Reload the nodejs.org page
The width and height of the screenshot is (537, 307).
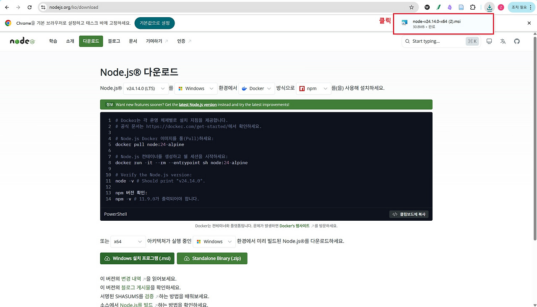29,7
